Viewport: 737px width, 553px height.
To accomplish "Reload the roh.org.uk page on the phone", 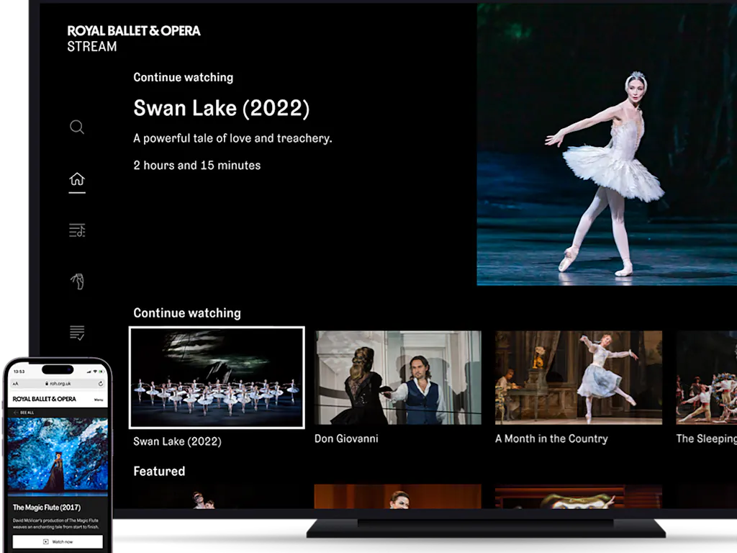I will pos(101,384).
